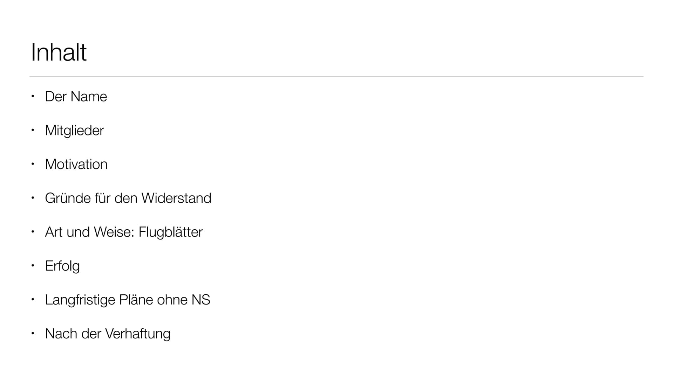Viewport: 673px width, 378px height.
Task: Click the word Verhaftung in last bullet
Action: (x=138, y=334)
